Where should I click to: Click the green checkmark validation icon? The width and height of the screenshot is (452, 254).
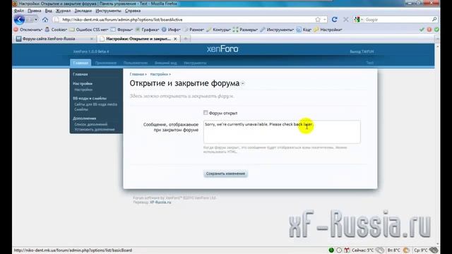(x=422, y=30)
